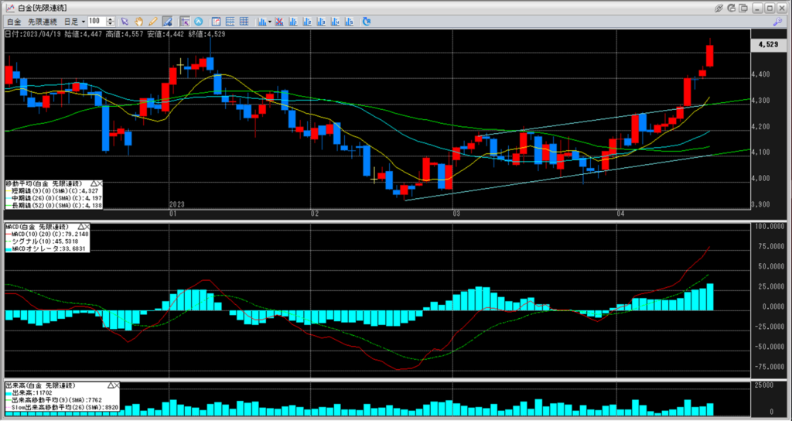Open the single chart layout icon
Image resolution: width=792 pixels, height=421 pixels.
point(217,22)
